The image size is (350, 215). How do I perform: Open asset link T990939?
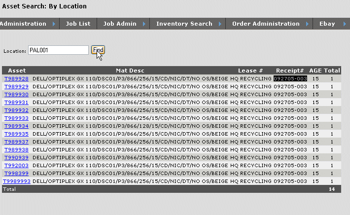point(17,157)
